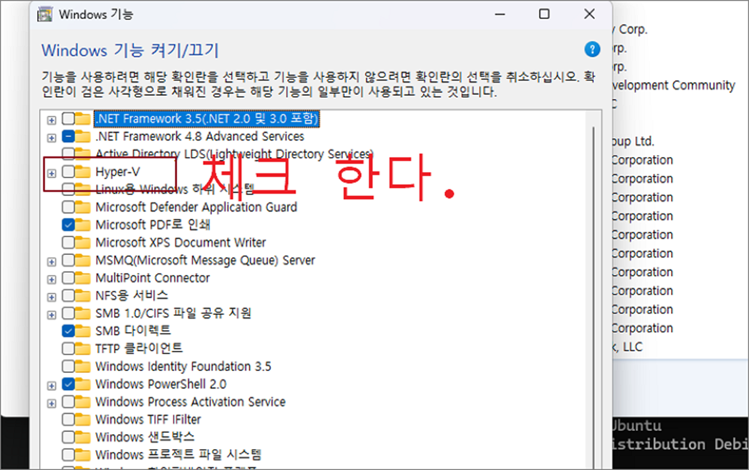
Task: Check the Hyper-V checkbox
Action: tap(68, 172)
